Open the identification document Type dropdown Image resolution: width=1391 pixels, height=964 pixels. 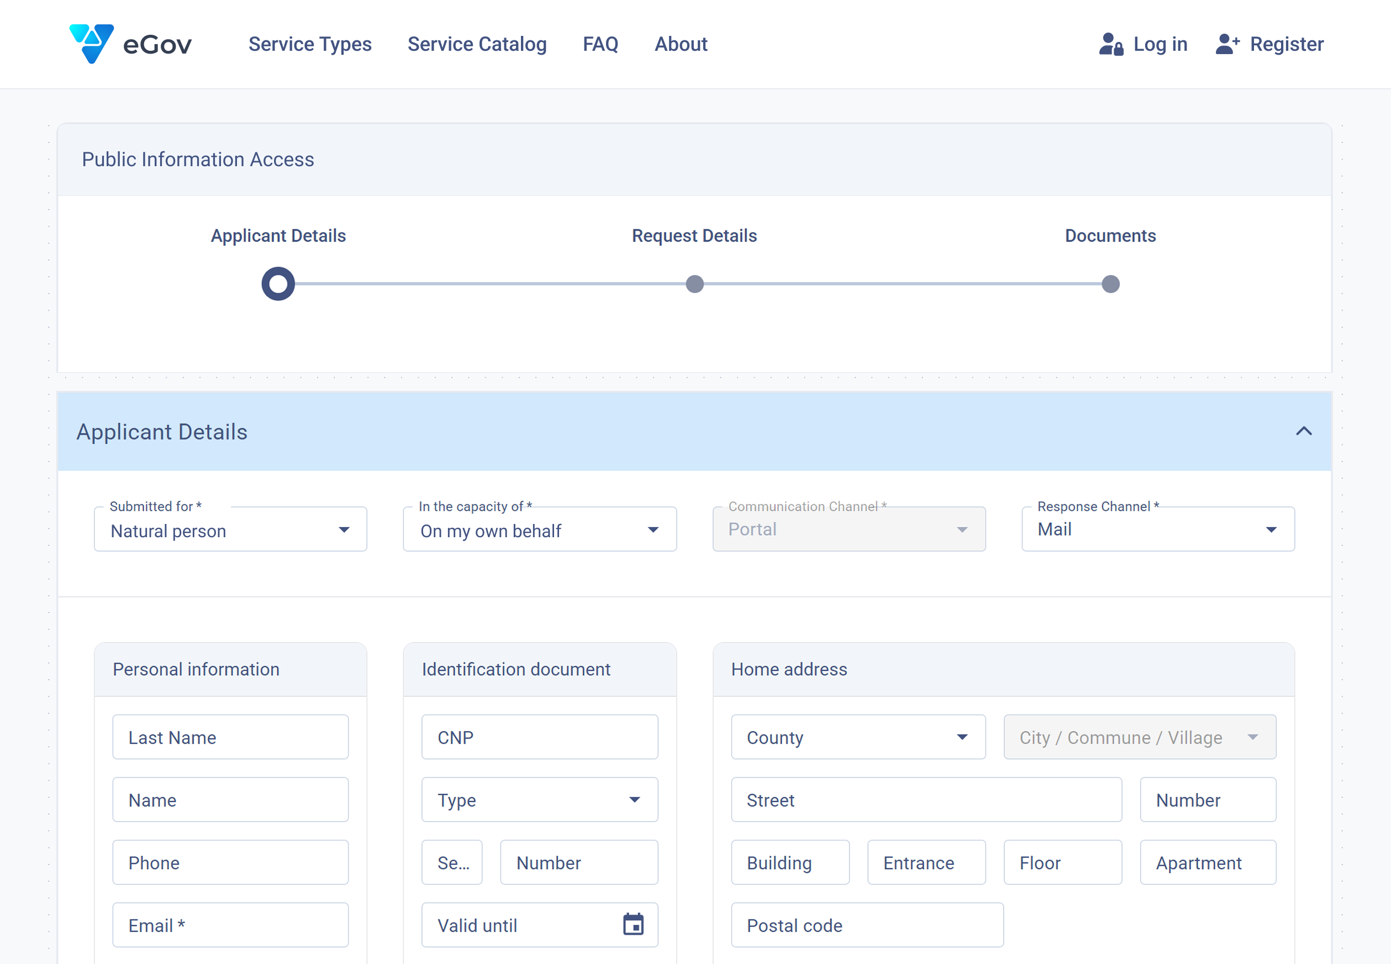pos(539,799)
